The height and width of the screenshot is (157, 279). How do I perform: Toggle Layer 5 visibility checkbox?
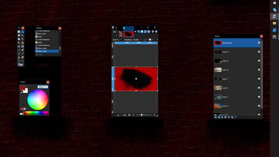[x=259, y=97]
